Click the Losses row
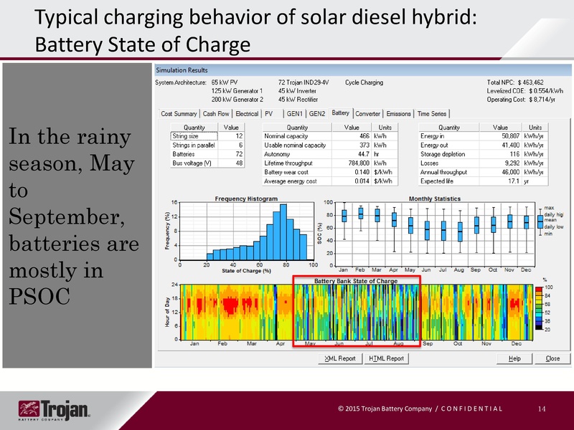 483,163
